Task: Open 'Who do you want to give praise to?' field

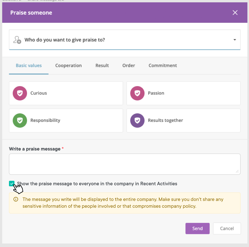Action: 125,40
